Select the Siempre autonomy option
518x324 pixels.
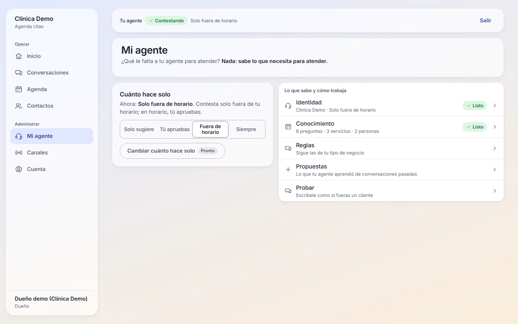tap(246, 129)
